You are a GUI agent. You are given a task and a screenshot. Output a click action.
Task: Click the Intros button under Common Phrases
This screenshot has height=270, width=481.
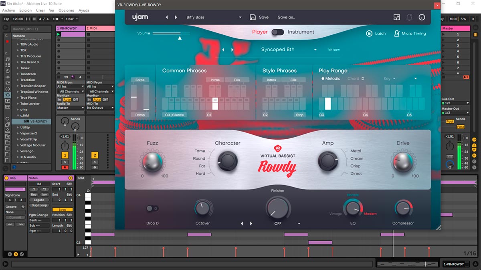(x=215, y=80)
